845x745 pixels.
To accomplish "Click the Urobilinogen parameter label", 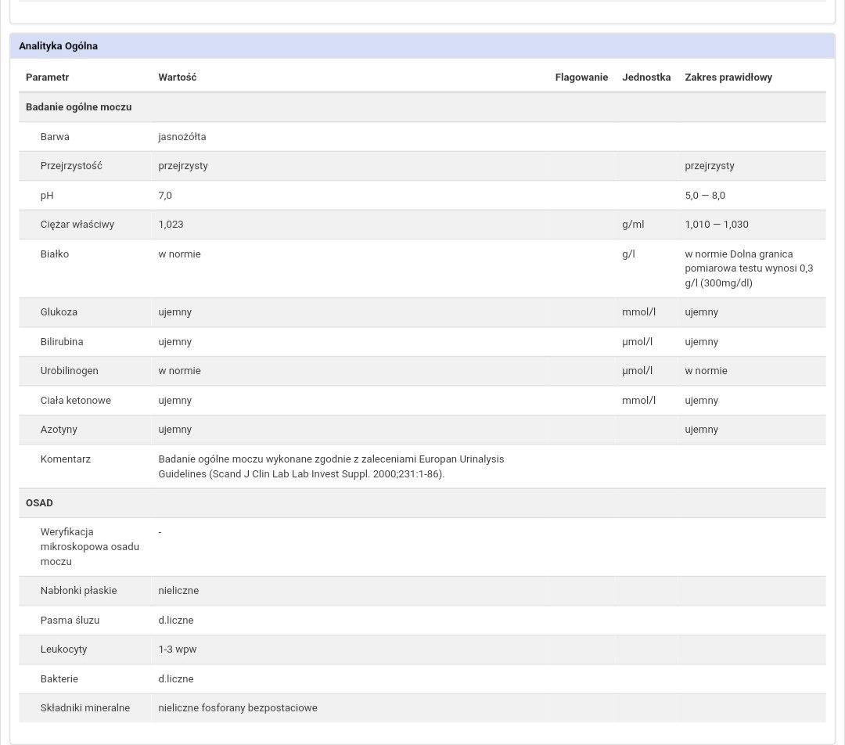I will tap(69, 371).
